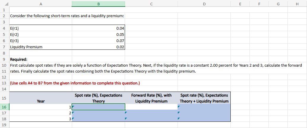Image resolution: width=307 pixels, height=128 pixels.
Task: Select the Year 3 Expectations Theory spot rate cell
Action: click(98, 119)
